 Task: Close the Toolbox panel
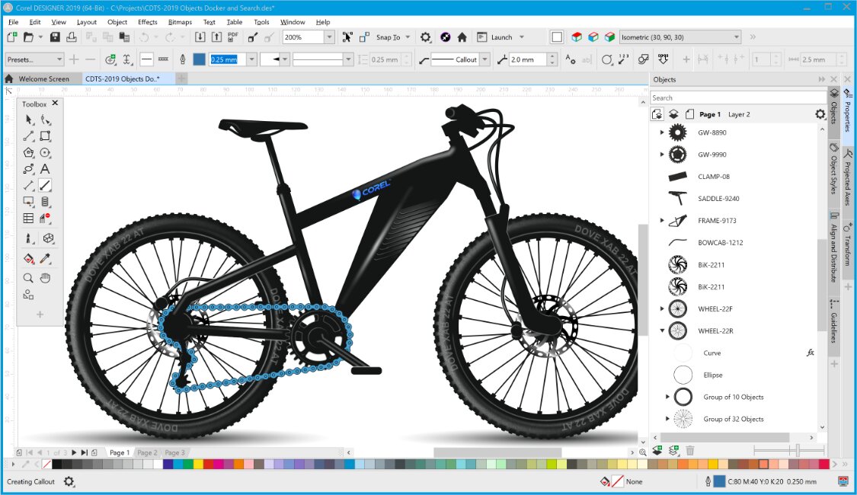pos(55,103)
